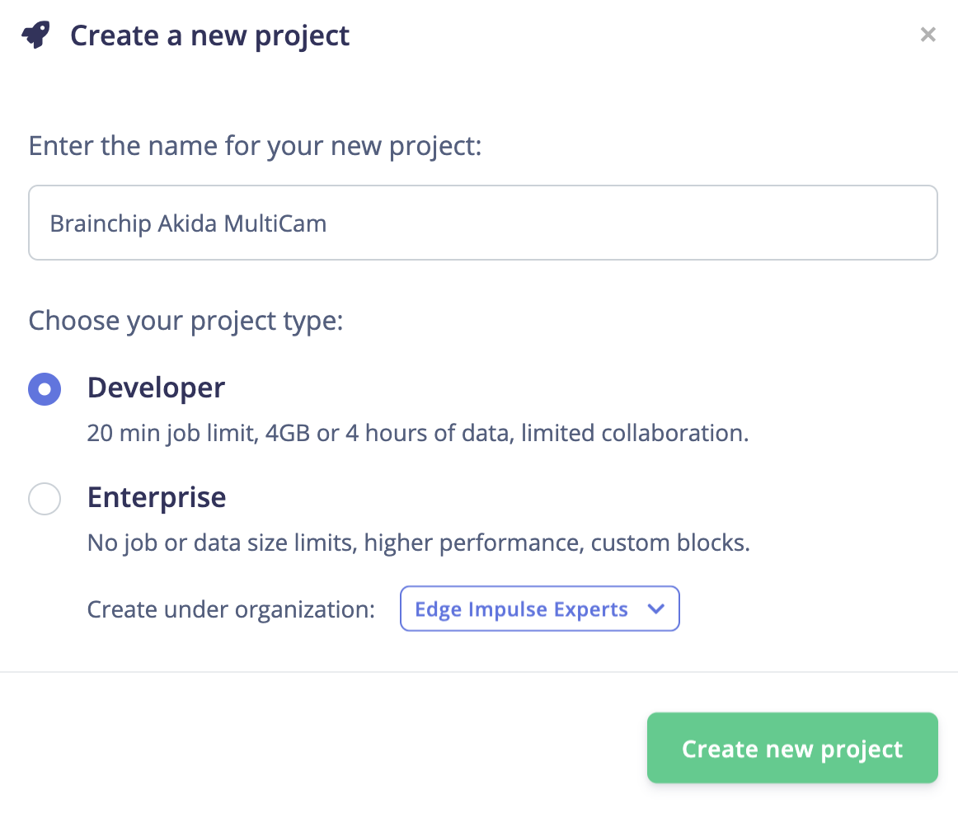Click the project name input field
The image size is (958, 813).
tap(482, 223)
